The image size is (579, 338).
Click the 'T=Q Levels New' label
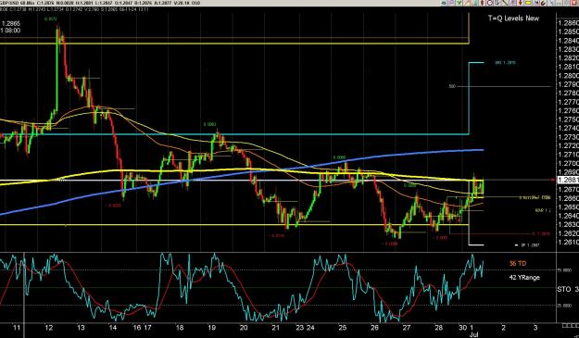point(513,19)
